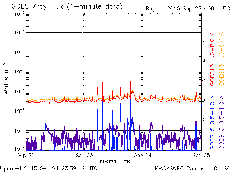Click the "Begin: 2015 Sep 22" timestamp
230x172 pixels.
click(x=187, y=9)
